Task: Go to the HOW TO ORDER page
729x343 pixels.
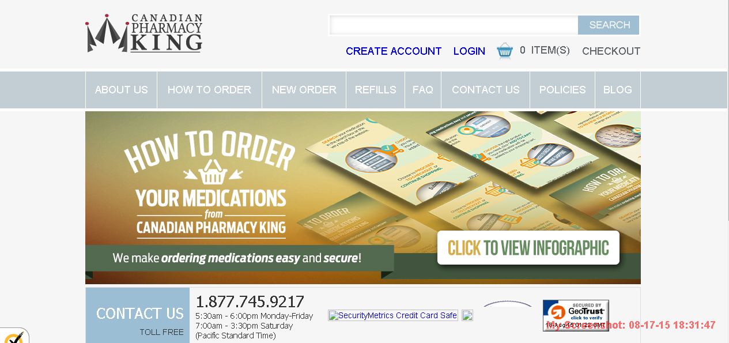Action: (209, 90)
